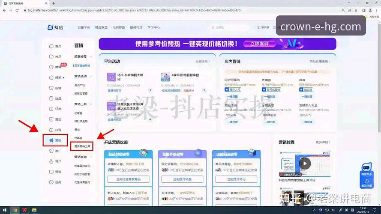
Task: Click 一键创建 under 满减
Action: (307, 97)
